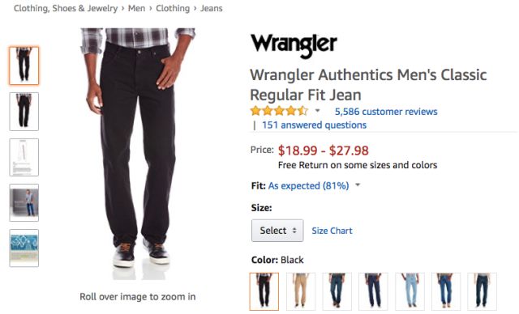
Task: Click the Wrangler brand logo
Action: 294,46
